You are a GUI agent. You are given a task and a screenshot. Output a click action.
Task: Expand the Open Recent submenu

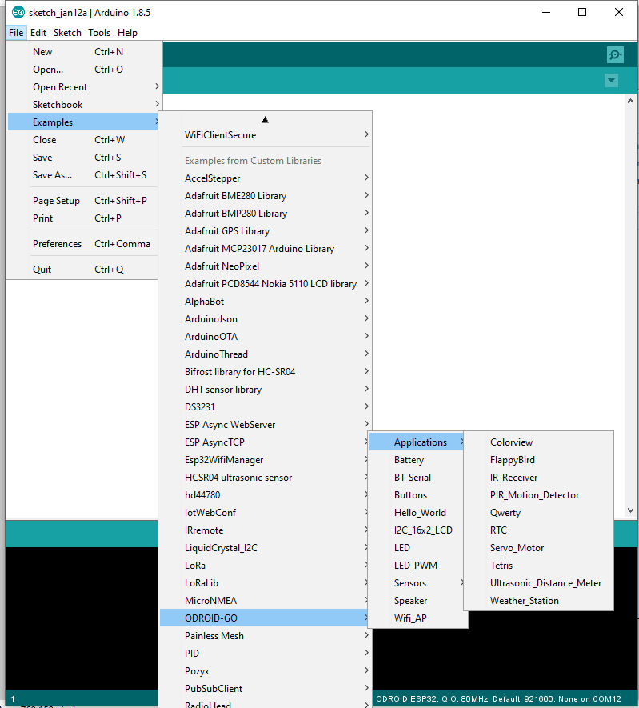tap(85, 87)
